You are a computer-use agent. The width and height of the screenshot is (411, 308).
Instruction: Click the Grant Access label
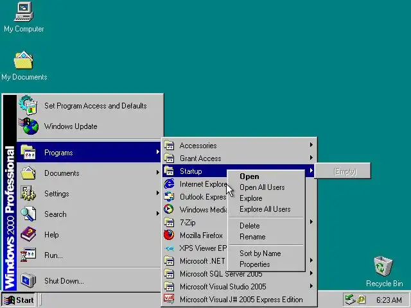[200, 158]
